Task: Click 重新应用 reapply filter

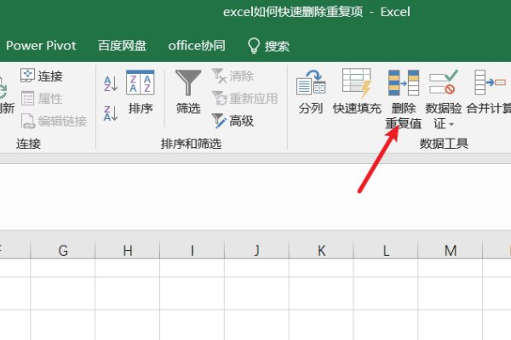Action: pyautogui.click(x=244, y=99)
